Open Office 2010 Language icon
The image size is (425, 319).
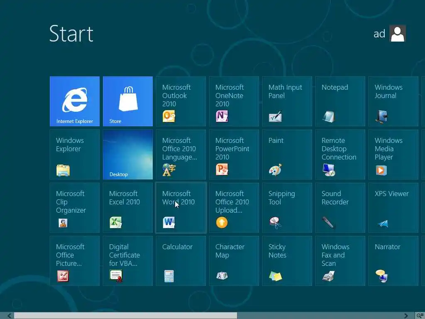click(x=169, y=170)
